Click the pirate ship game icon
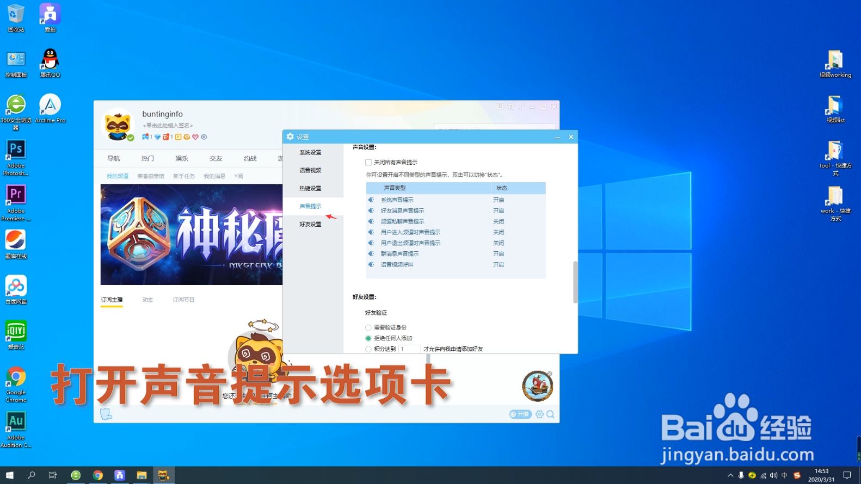Screen dimensions: 861x484 tap(537, 386)
